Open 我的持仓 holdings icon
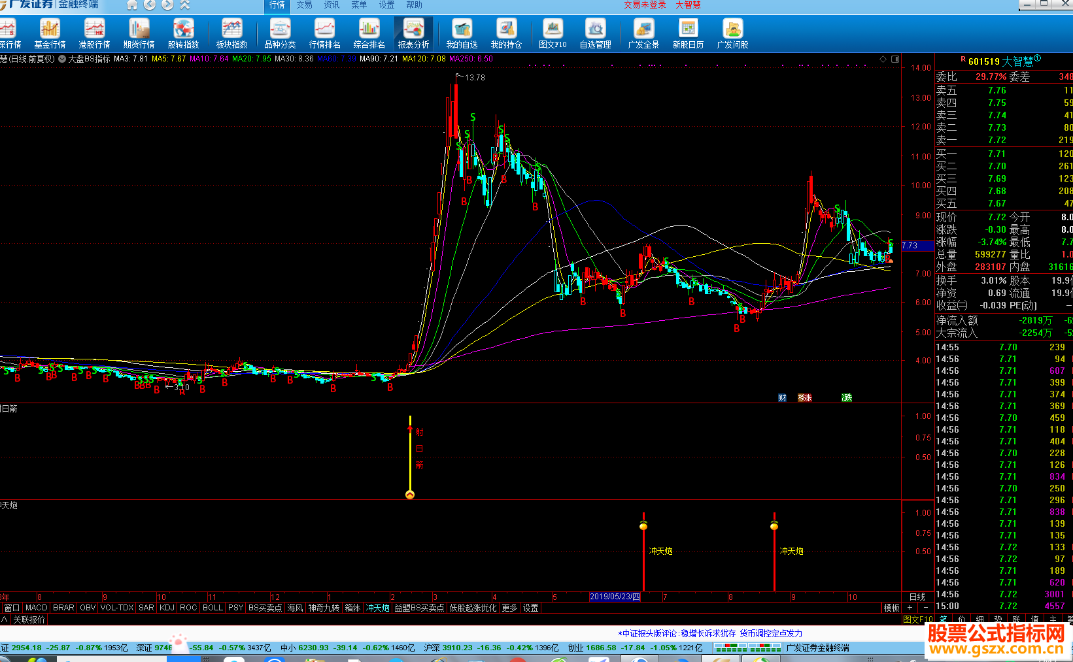The width and height of the screenshot is (1073, 662). (506, 33)
